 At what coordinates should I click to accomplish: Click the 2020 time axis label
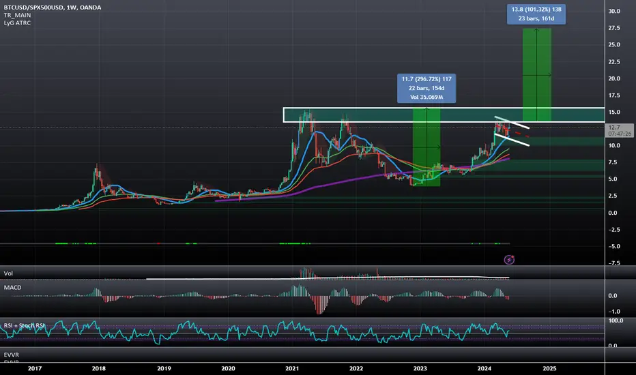tap(228, 368)
